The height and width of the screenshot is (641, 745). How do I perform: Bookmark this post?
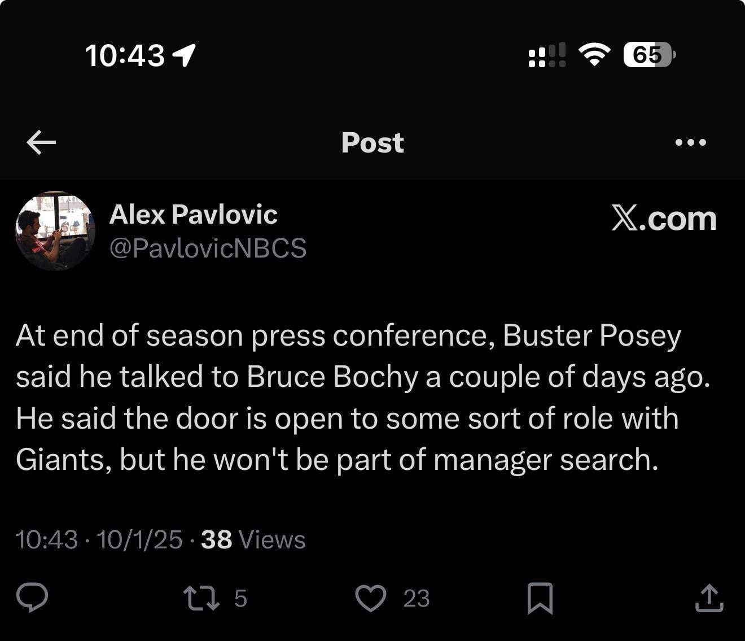point(540,598)
